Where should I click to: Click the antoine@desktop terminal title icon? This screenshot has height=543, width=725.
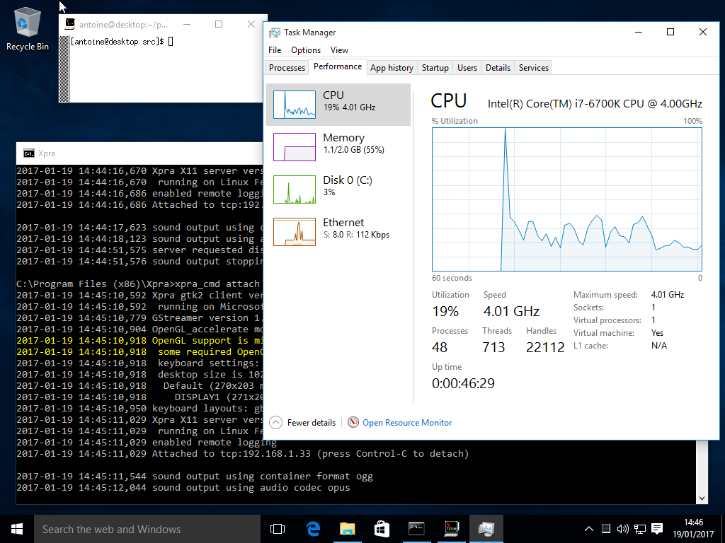pyautogui.click(x=70, y=23)
